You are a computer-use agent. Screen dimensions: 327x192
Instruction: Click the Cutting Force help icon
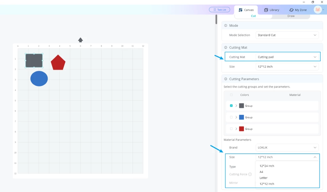250,174
